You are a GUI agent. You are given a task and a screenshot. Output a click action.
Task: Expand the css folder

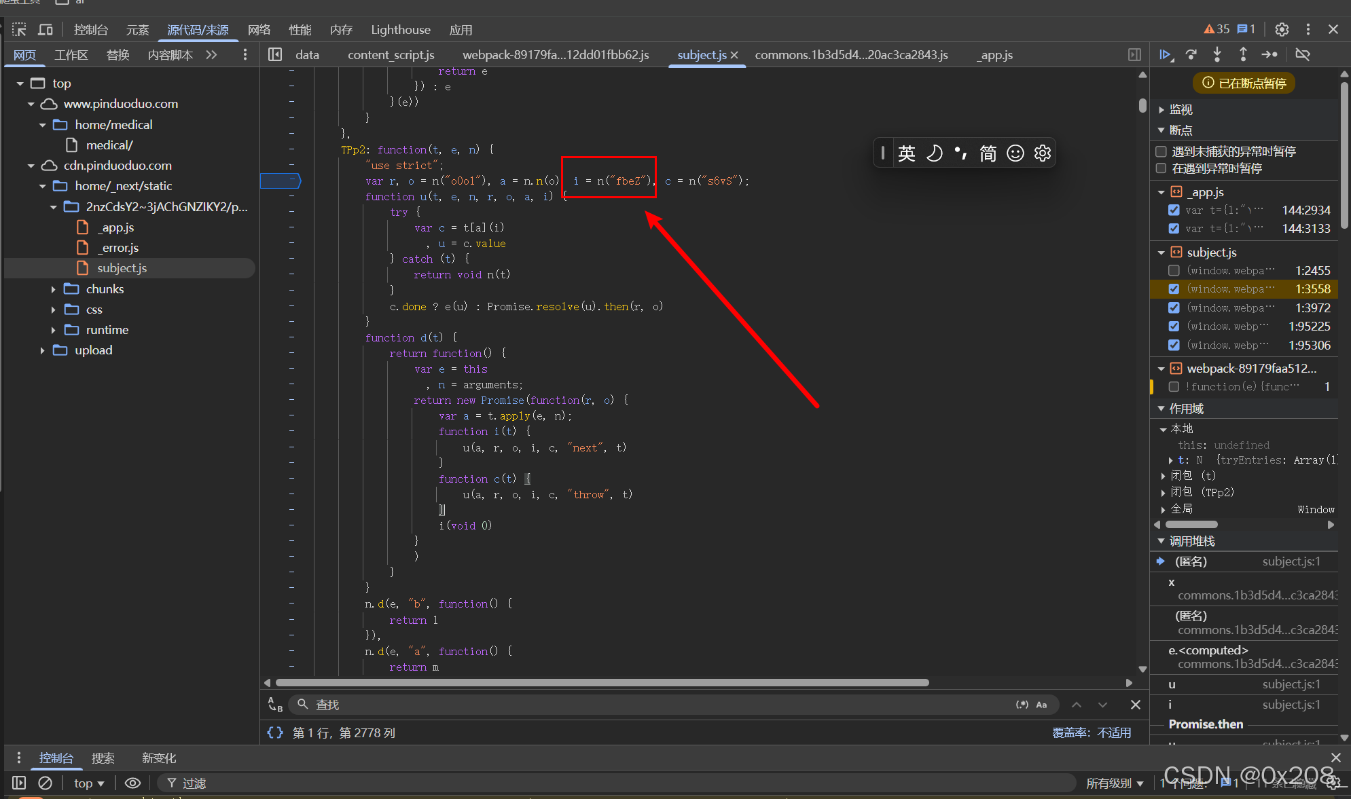[53, 310]
